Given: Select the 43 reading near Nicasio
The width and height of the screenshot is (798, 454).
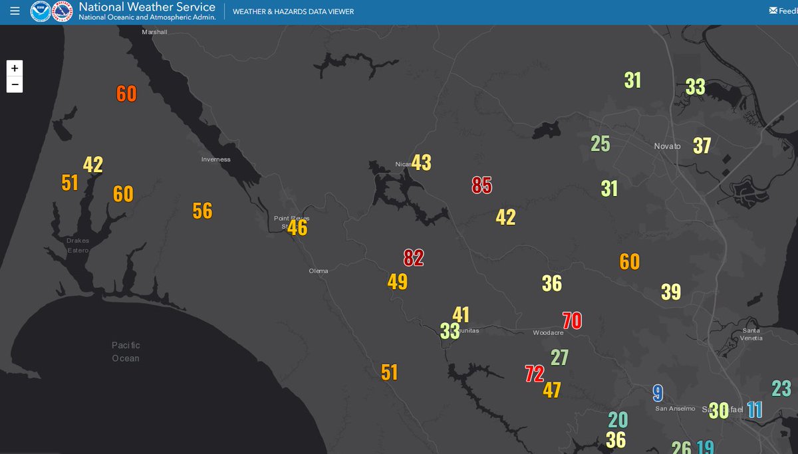Looking at the screenshot, I should [422, 162].
